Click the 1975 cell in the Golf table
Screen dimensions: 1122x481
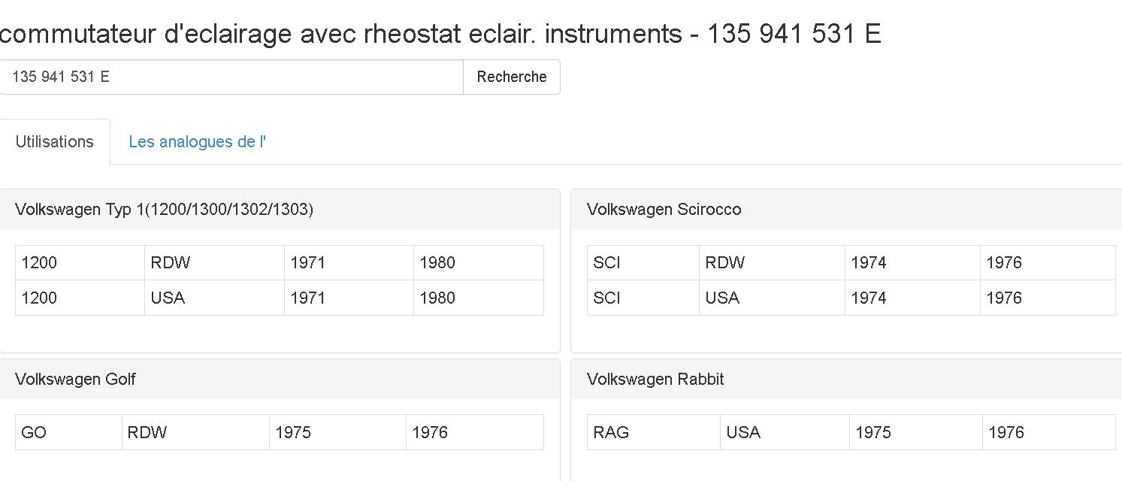point(337,432)
